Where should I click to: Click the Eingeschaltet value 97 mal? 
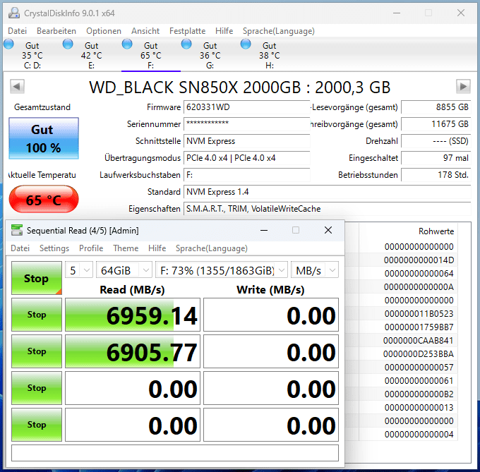point(436,158)
